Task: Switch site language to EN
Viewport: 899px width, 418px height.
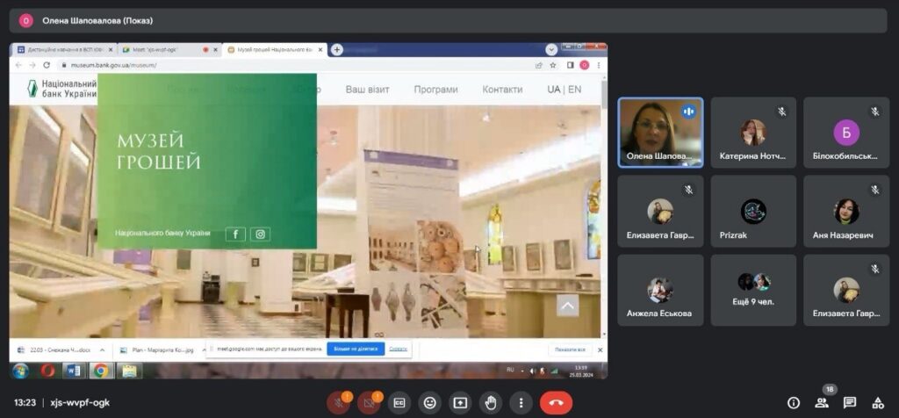Action: pos(574,90)
